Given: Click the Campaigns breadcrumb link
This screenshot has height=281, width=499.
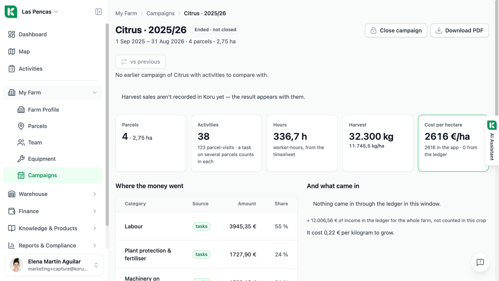Looking at the screenshot, I should pyautogui.click(x=160, y=13).
